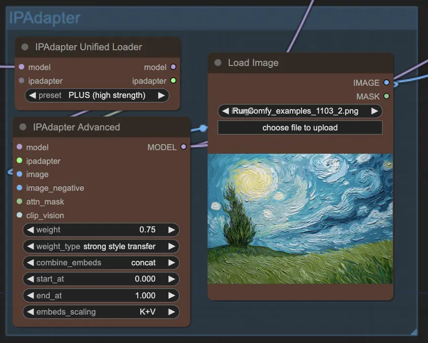Collapse the Load Image node dot
Viewport: 428px width, 343px height.
[x=218, y=62]
